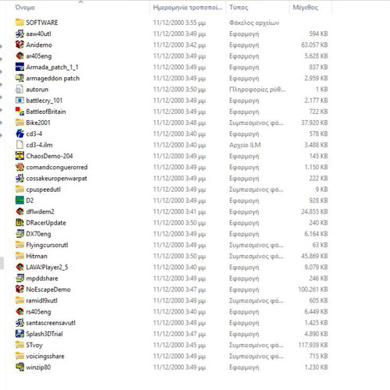Click the Bike2001 compressed folder icon
This screenshot has width=390, height=390.
point(19,122)
